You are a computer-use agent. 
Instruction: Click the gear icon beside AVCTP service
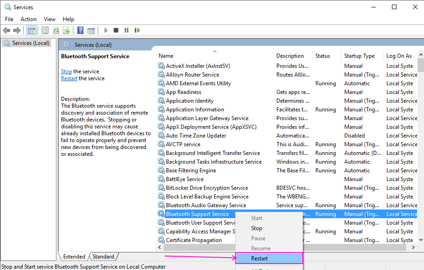coord(161,144)
